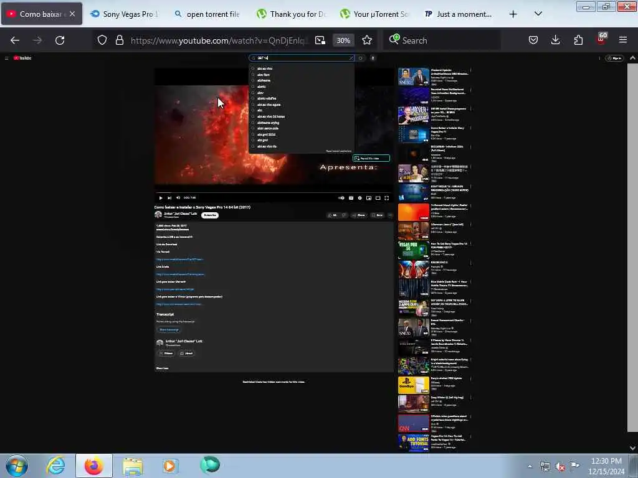
Task: Toggle picture-in-picture from the address bar
Action: pos(320,40)
